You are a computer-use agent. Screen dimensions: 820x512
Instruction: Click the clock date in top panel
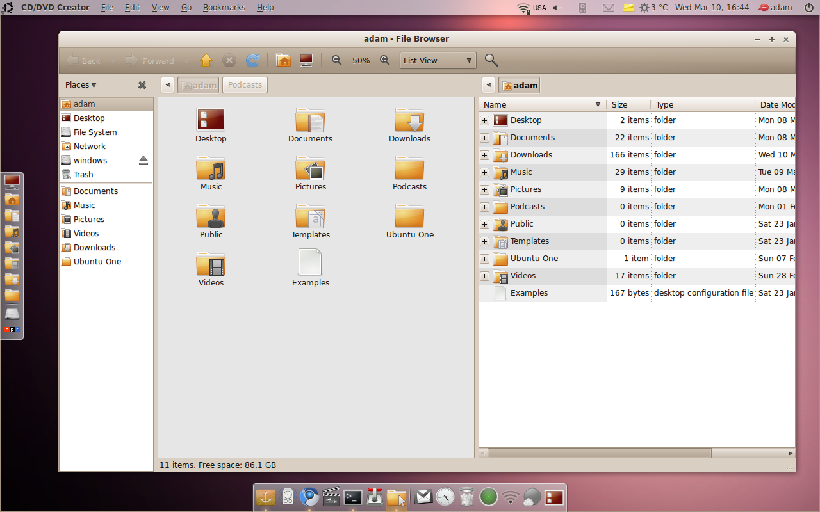[712, 8]
